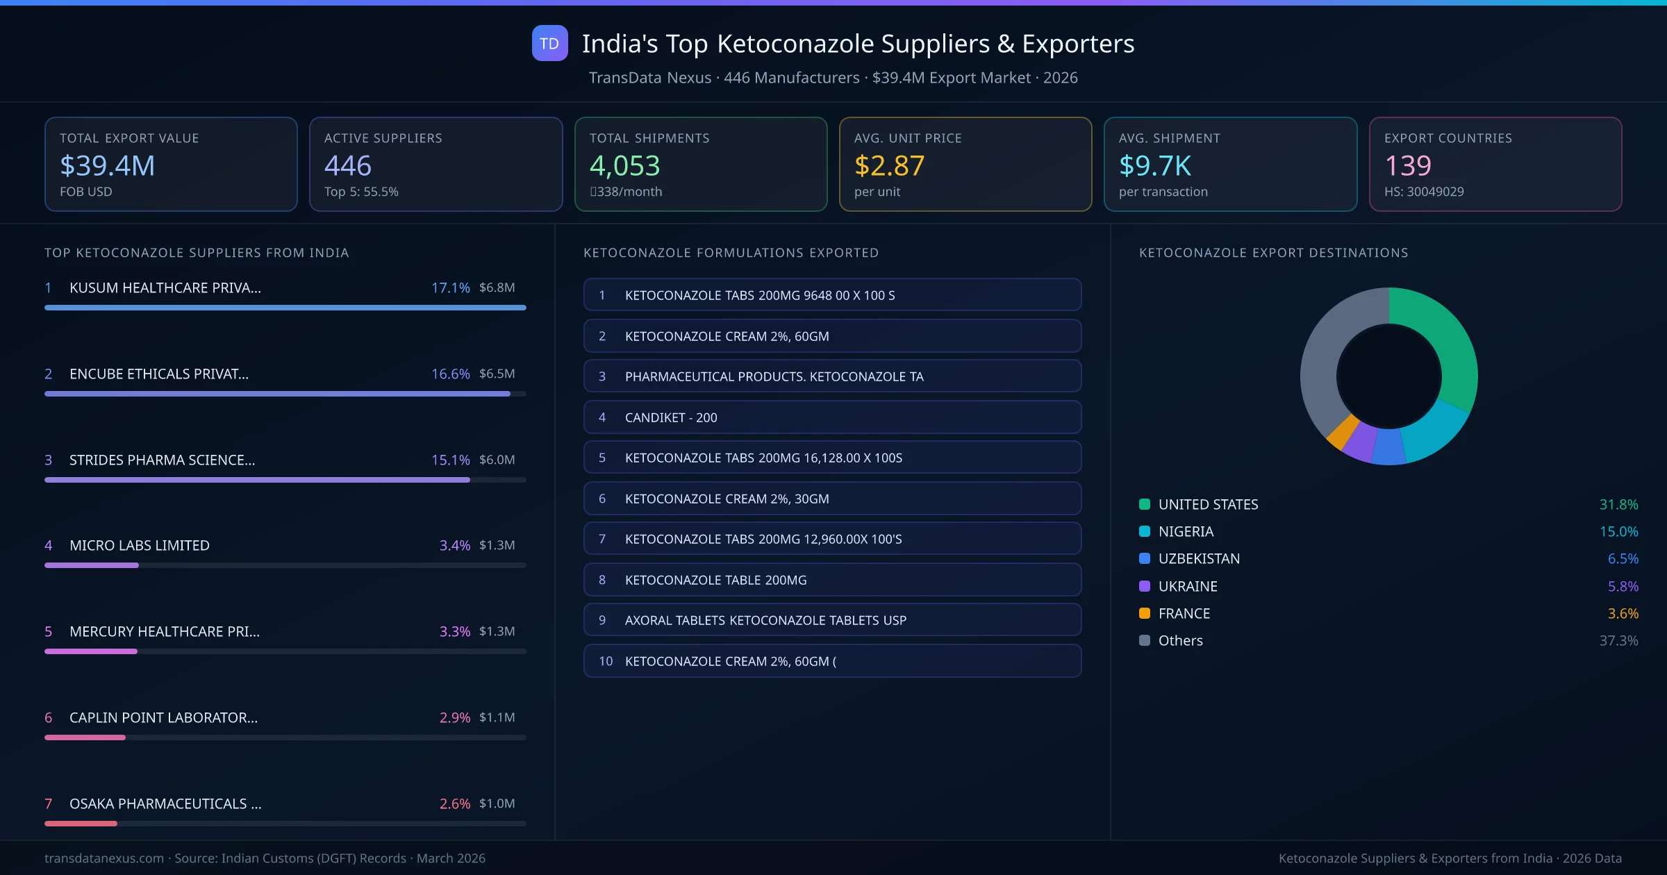This screenshot has width=1667, height=875.
Task: Select the Avg. Shipment stat card
Action: point(1230,164)
